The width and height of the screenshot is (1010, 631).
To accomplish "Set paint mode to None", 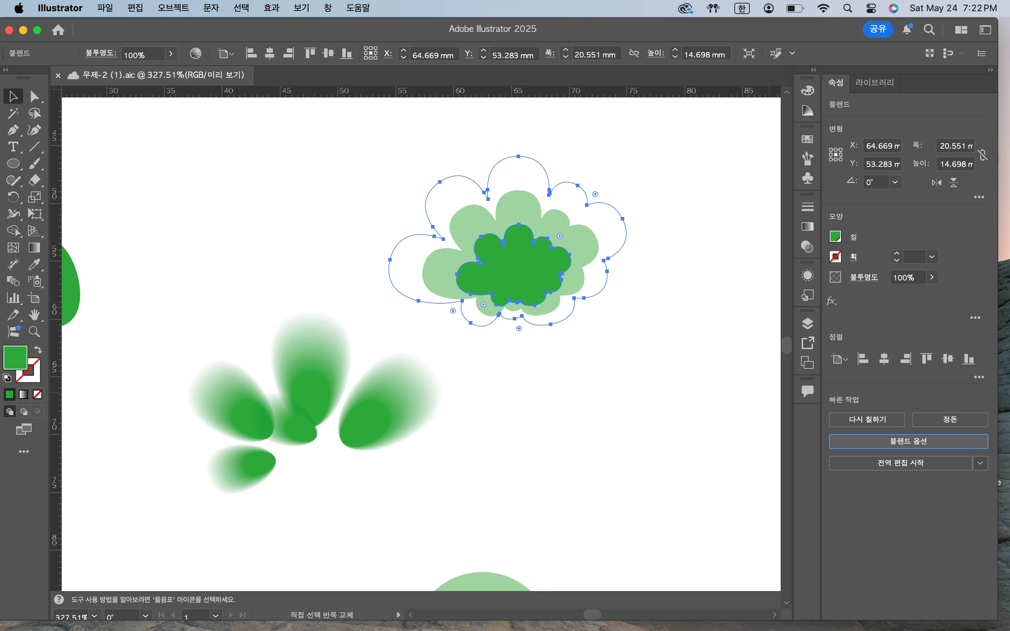I will click(38, 394).
